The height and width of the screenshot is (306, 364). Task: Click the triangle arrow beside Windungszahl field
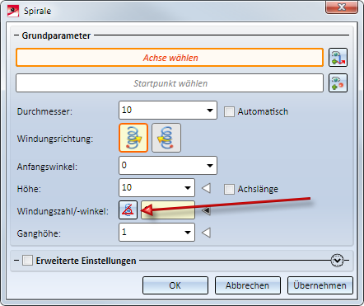click(206, 210)
